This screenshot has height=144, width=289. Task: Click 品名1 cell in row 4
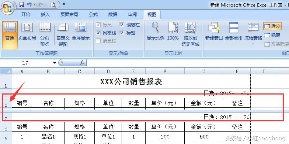point(48,136)
